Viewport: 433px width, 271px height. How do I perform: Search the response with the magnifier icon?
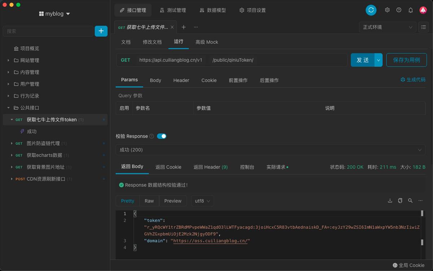point(410,200)
